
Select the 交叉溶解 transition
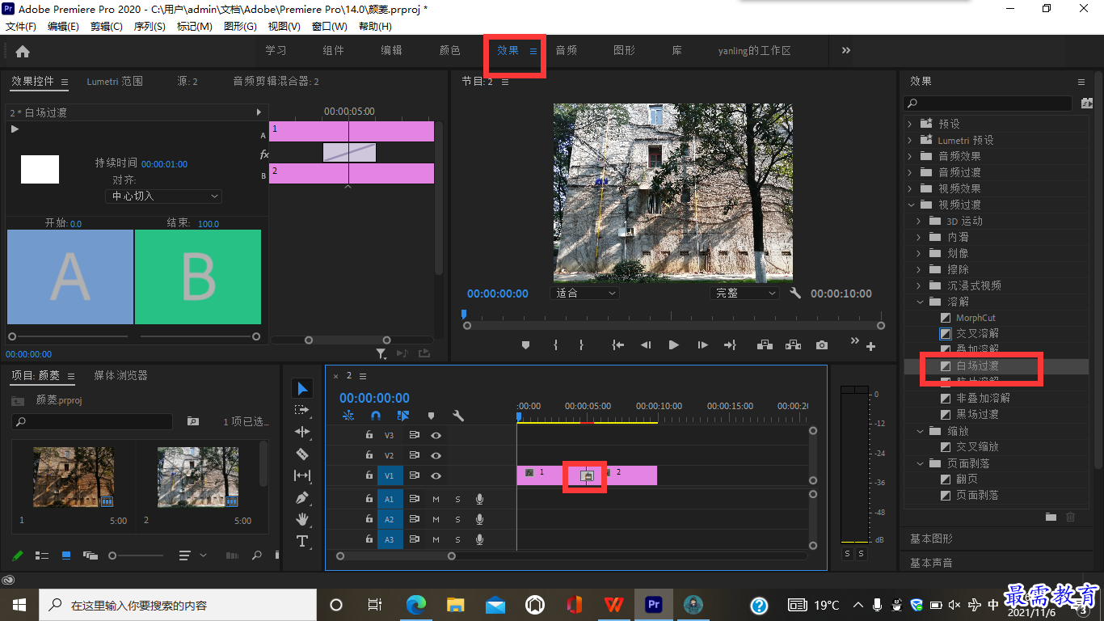(977, 333)
